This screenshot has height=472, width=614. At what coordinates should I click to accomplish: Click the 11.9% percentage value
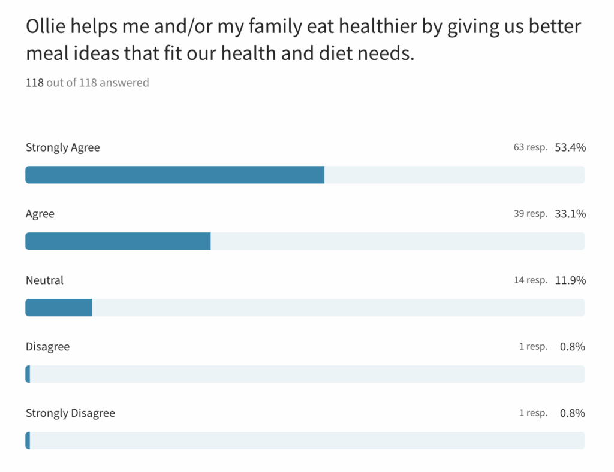(570, 280)
